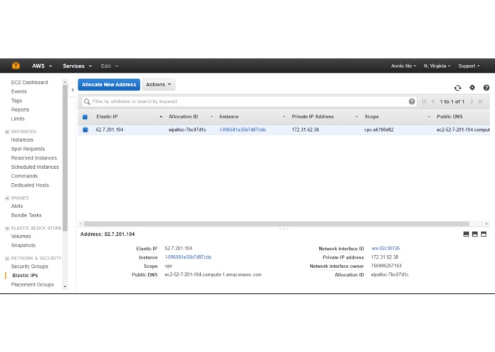Image resolution: width=495 pixels, height=352 pixels.
Task: Open Volumes in sidebar
Action: coord(21,237)
